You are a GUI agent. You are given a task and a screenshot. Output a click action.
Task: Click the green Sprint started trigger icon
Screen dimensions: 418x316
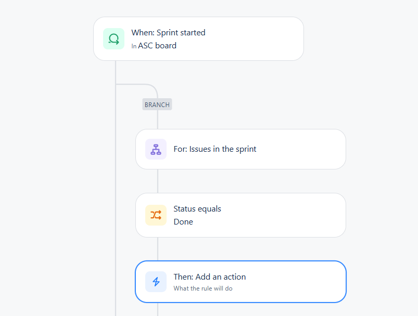tap(114, 39)
